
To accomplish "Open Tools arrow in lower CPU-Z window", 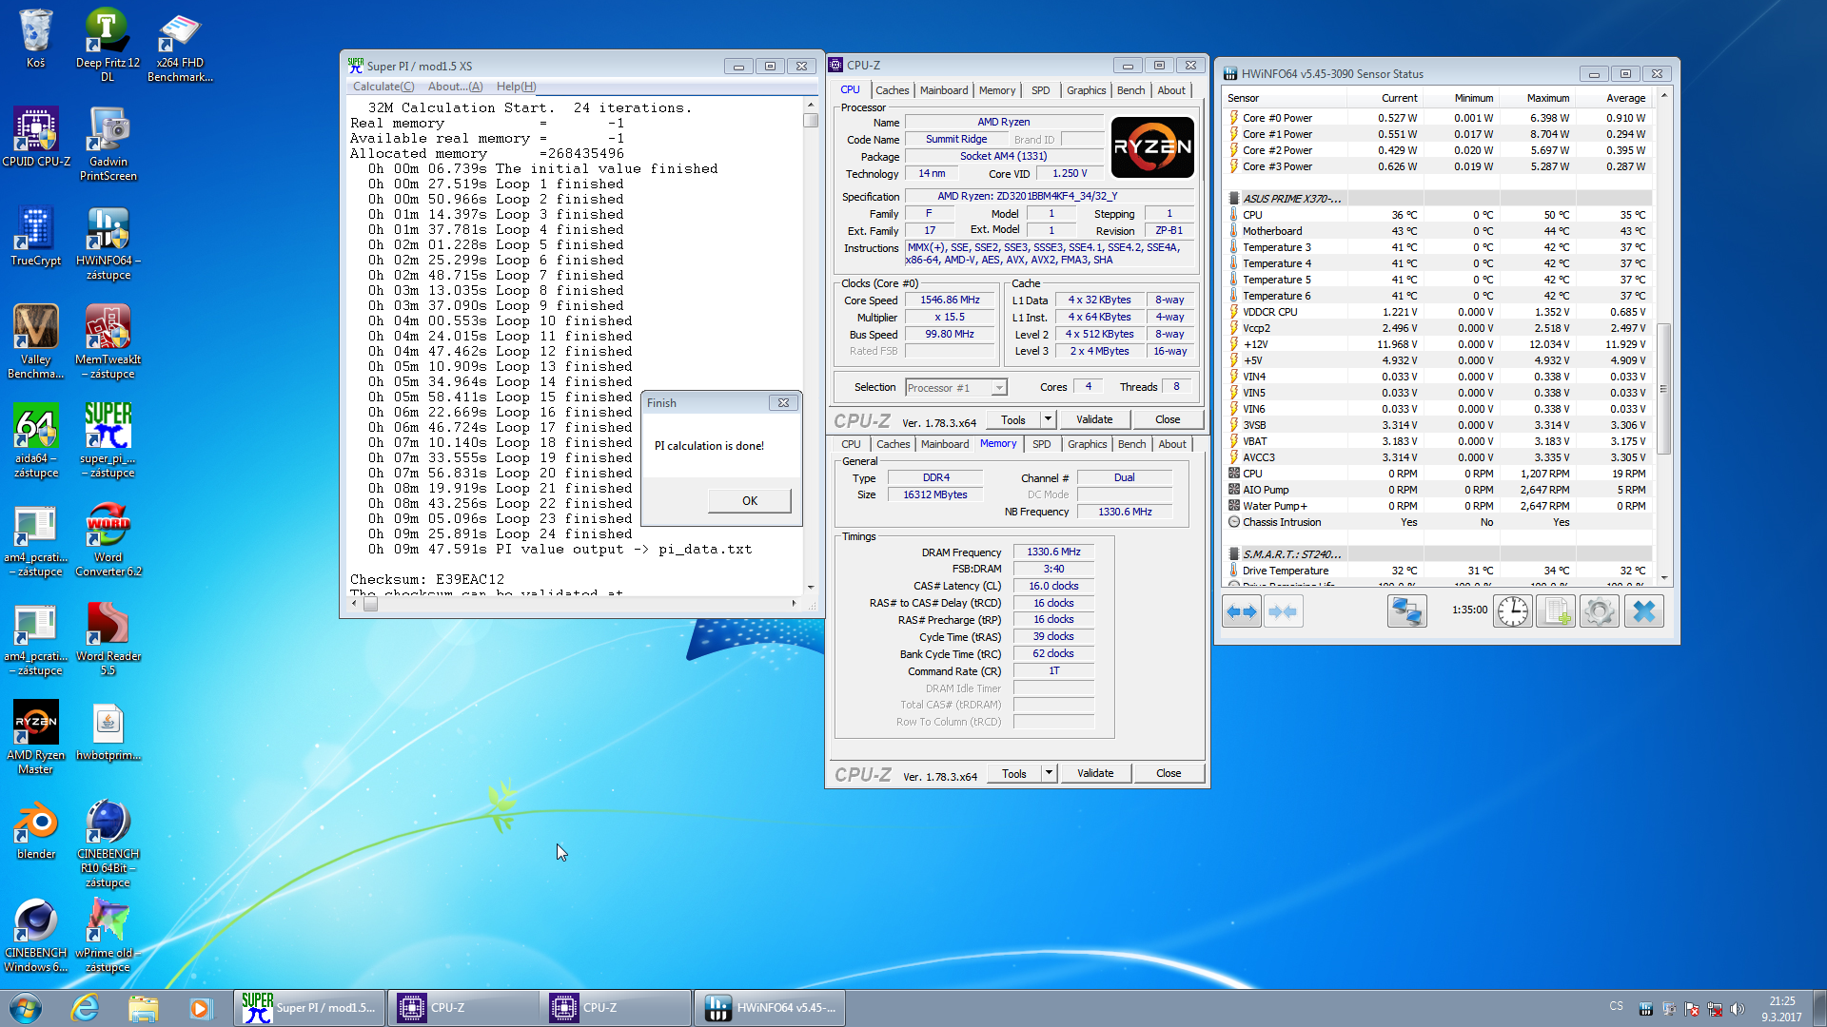I will (x=1049, y=773).
